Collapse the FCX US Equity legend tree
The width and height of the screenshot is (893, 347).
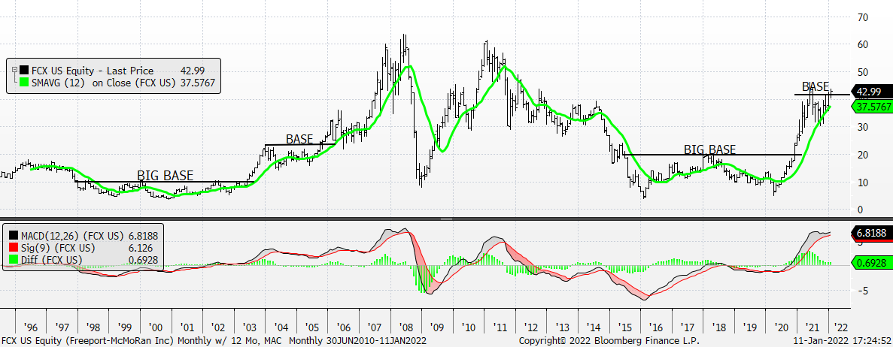14,68
